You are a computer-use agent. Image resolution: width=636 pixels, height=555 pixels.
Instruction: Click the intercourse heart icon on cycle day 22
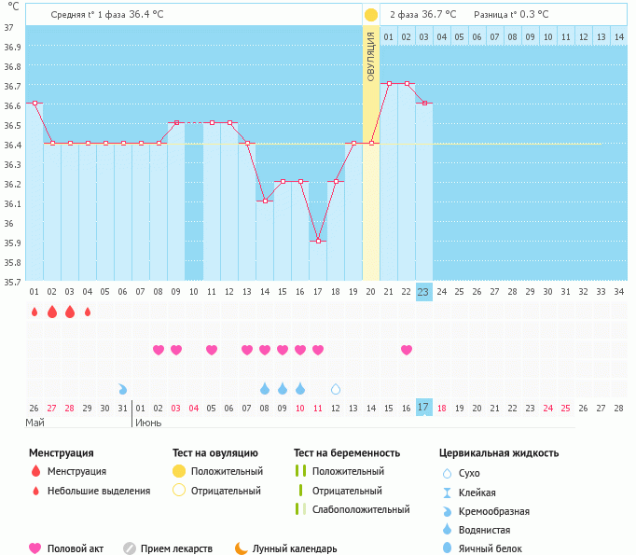point(407,350)
